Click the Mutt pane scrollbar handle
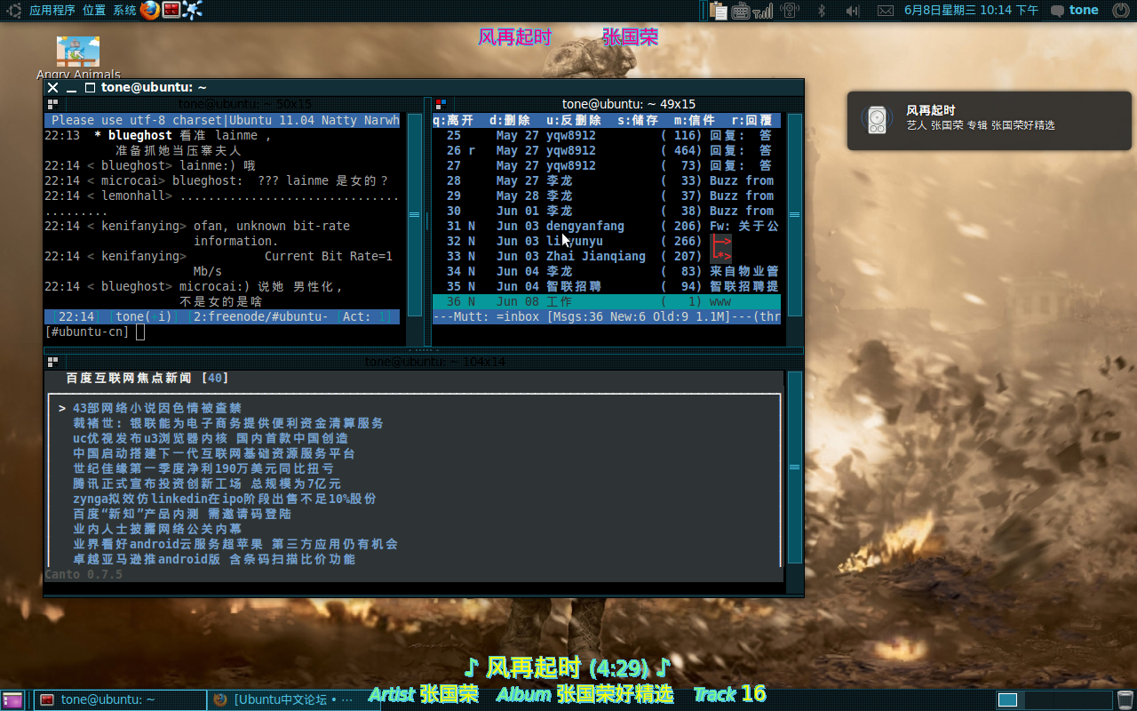1137x711 pixels. pyautogui.click(x=794, y=214)
